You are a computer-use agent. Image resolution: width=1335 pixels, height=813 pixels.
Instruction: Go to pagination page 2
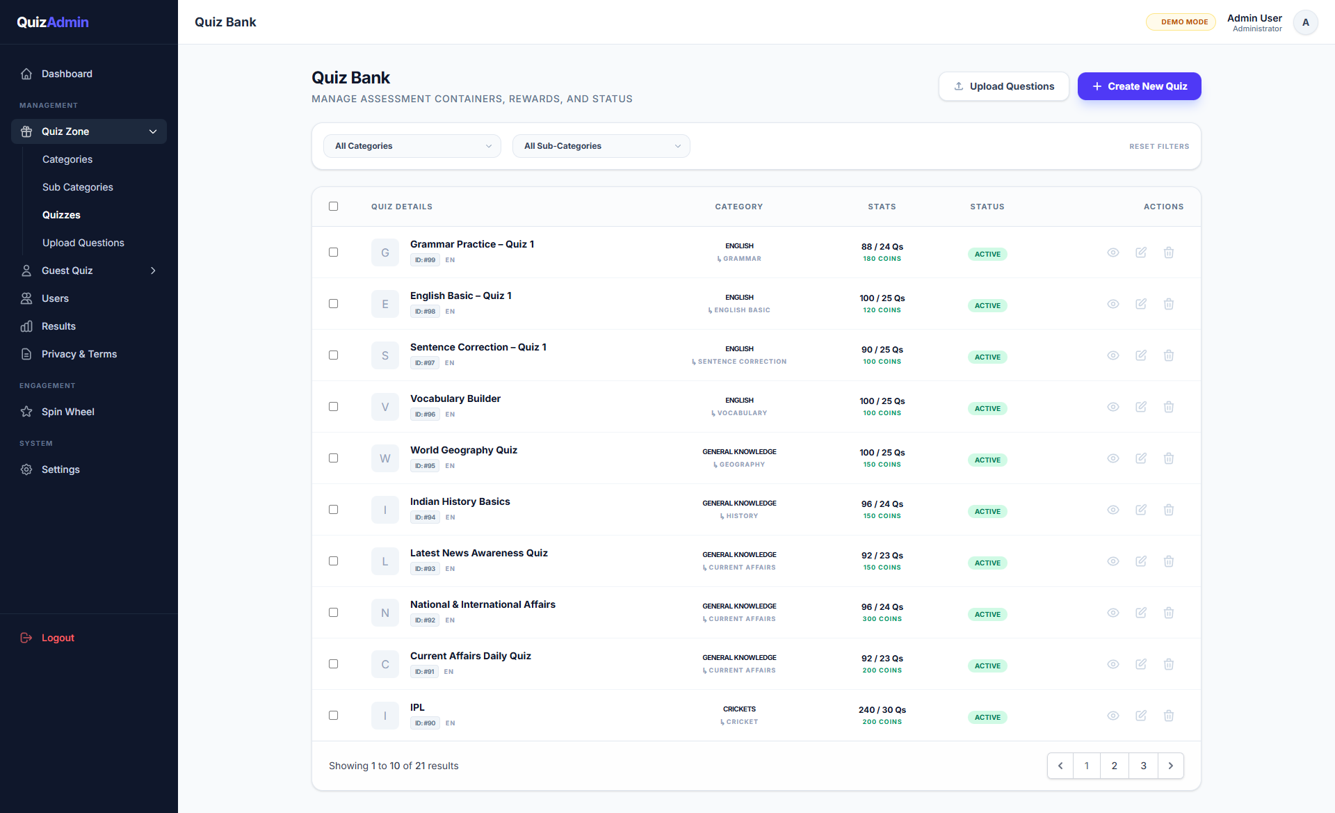[x=1115, y=766]
